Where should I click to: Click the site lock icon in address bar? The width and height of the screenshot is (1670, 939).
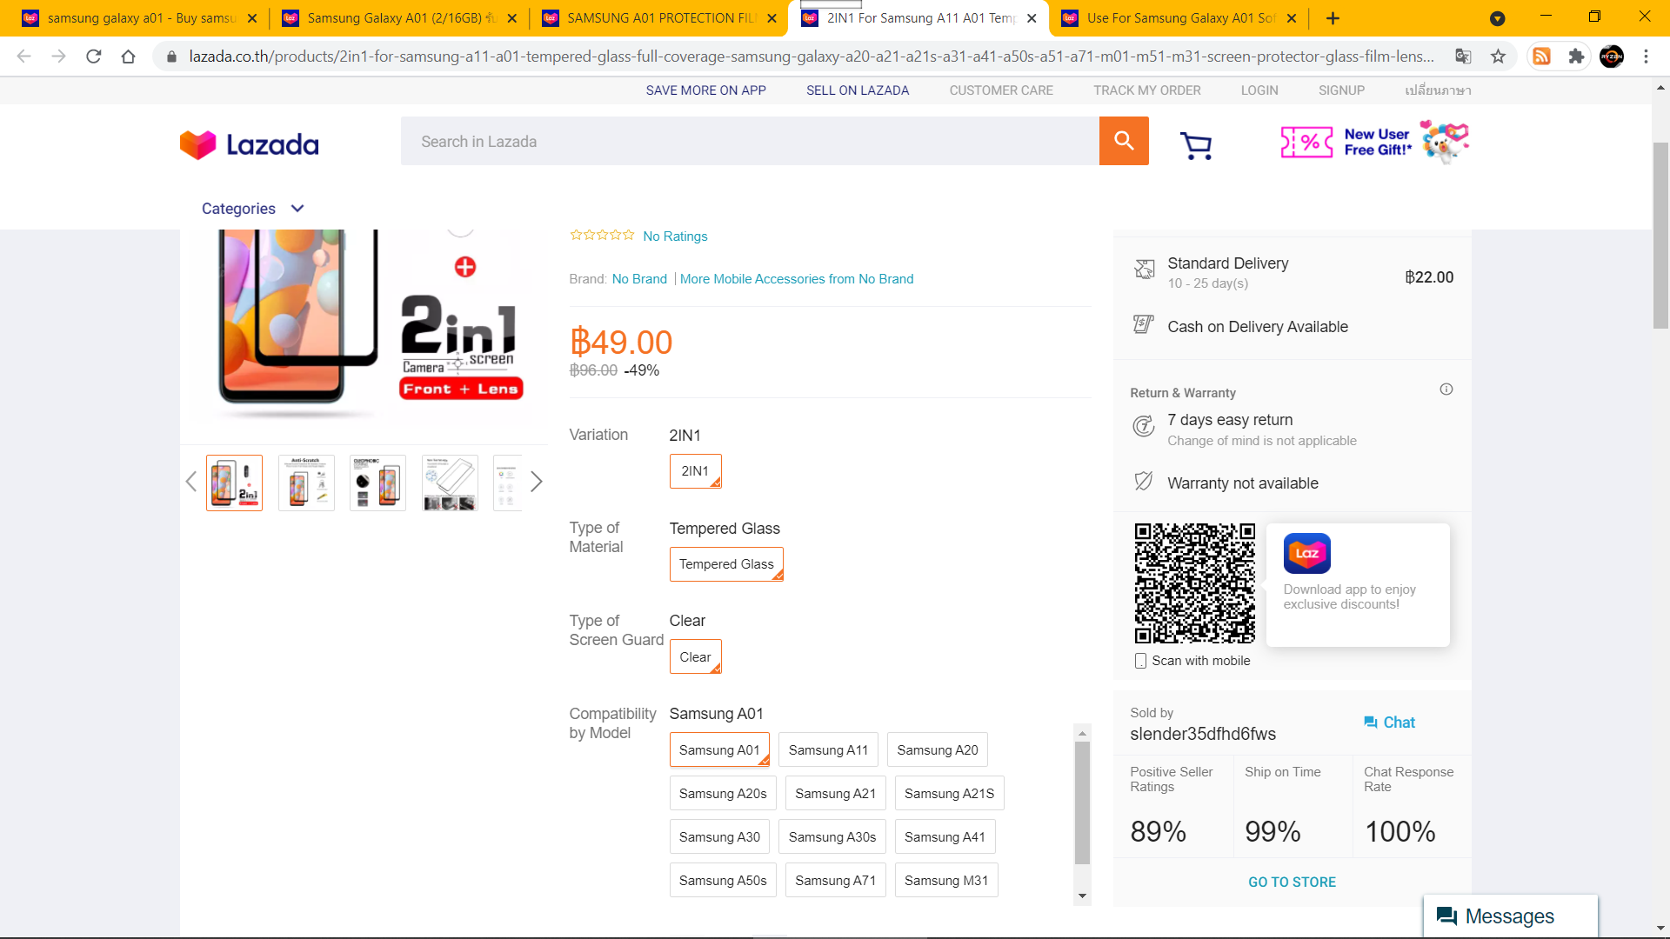tap(171, 57)
